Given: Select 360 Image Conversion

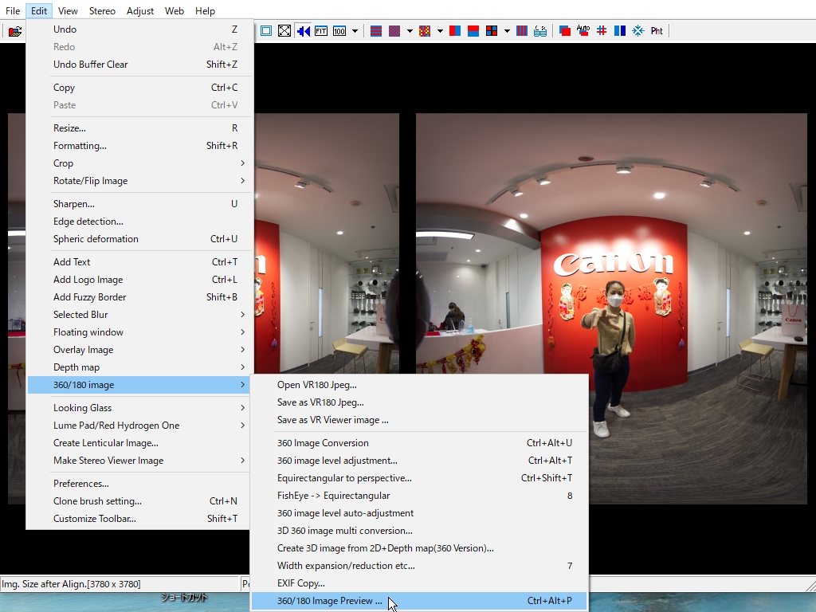Looking at the screenshot, I should pyautogui.click(x=419, y=443).
